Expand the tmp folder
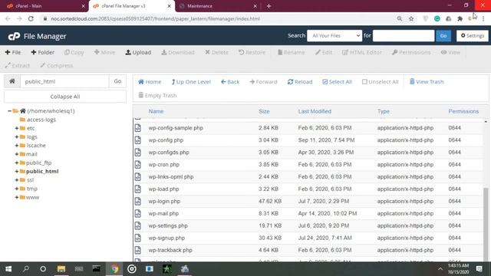491x276 pixels. pyautogui.click(x=17, y=189)
